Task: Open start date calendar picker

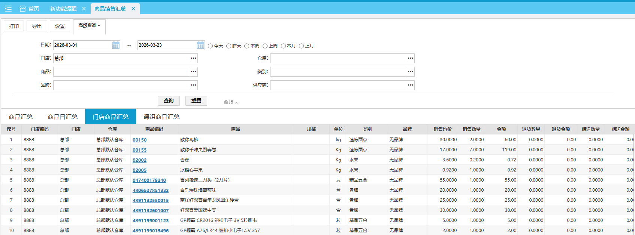Action: click(116, 45)
